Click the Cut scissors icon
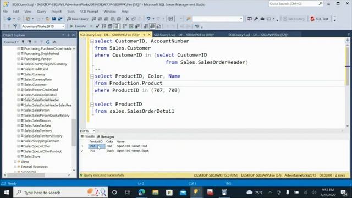This screenshot has width=352, height=198. point(127,19)
